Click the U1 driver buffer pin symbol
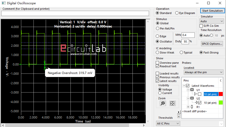The width and height of the screenshot is (226, 127). coord(196,94)
